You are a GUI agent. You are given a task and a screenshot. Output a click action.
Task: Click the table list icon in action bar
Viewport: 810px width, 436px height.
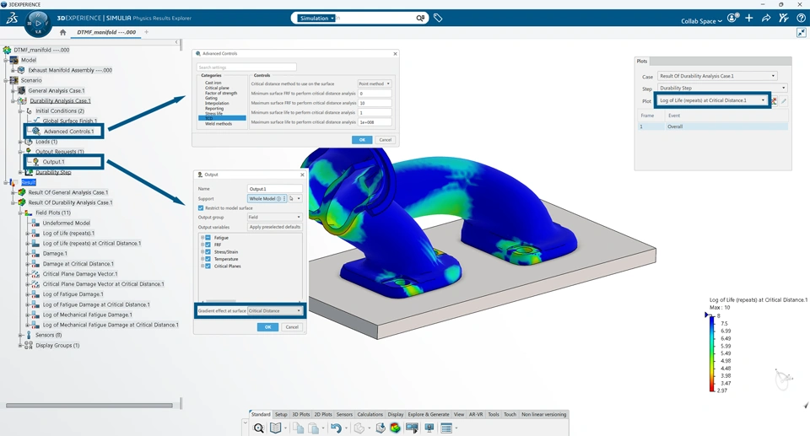coord(446,428)
